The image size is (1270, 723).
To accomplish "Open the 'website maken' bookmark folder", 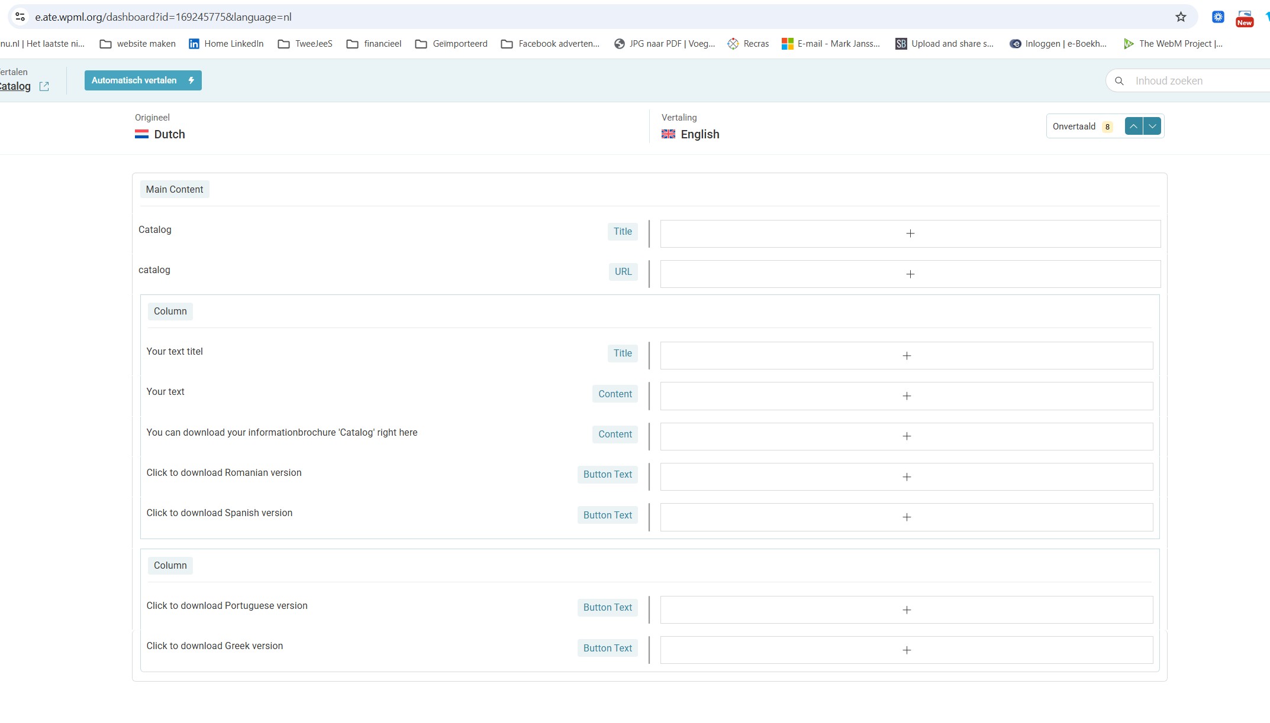I will pos(138,44).
